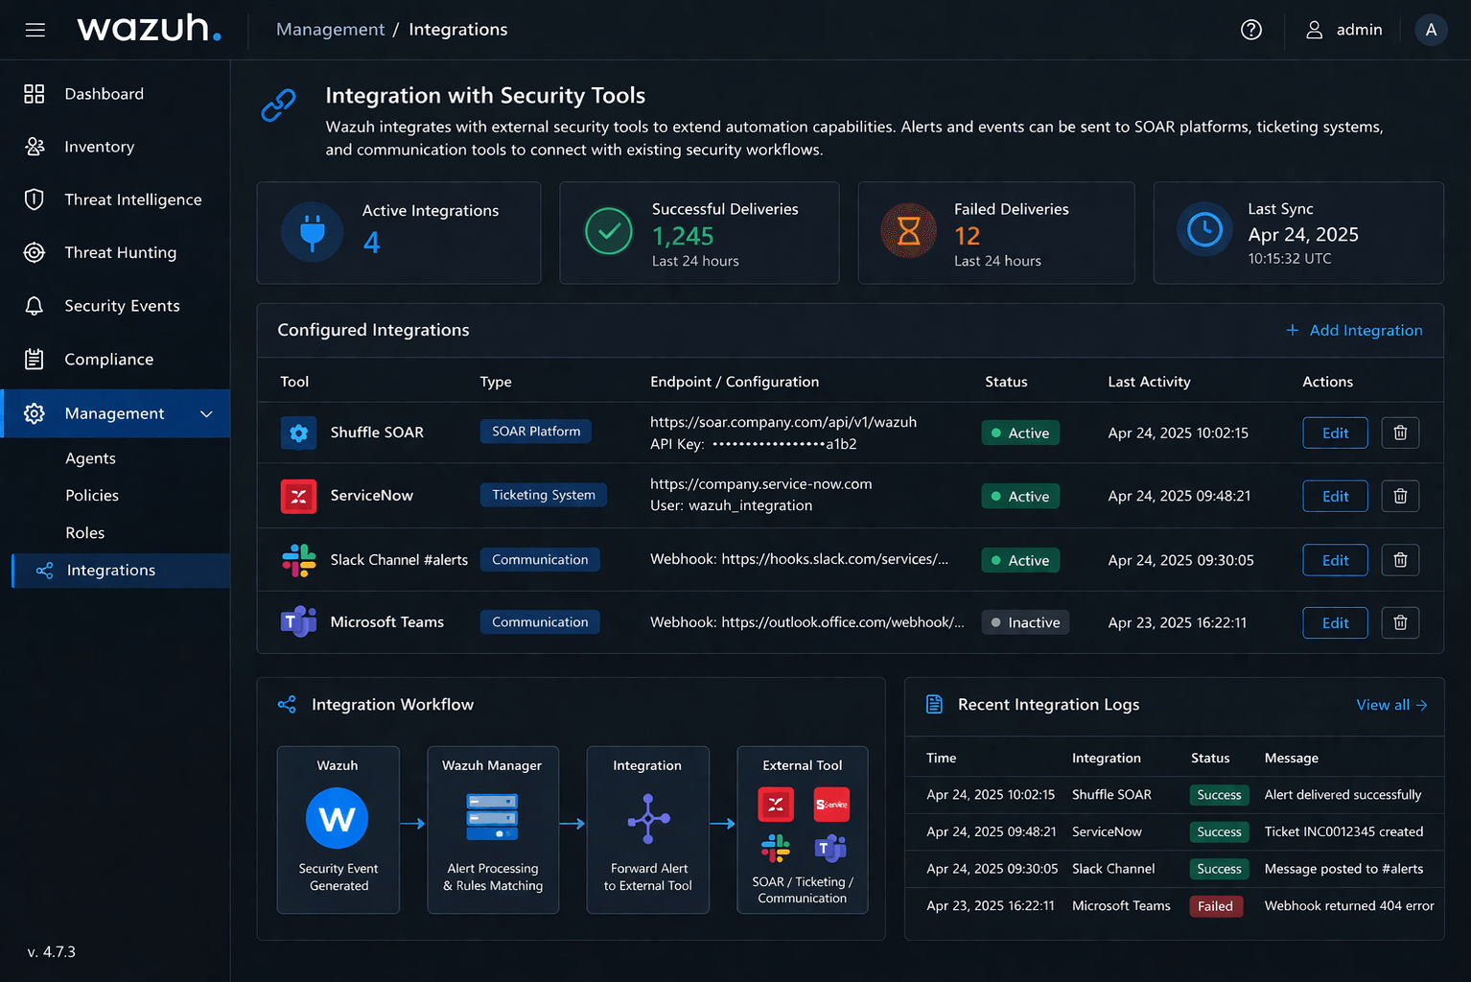Delete the Microsoft Teams integration
The image size is (1471, 982).
[1399, 622]
